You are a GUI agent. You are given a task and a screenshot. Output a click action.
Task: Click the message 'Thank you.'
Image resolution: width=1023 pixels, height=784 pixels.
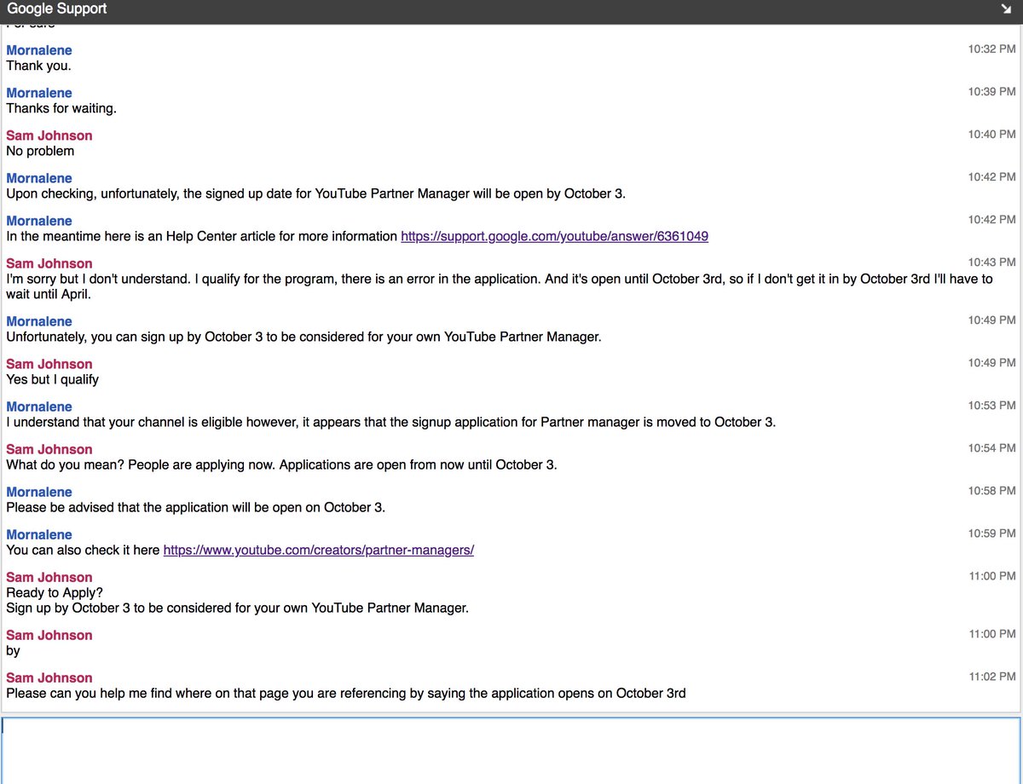[x=38, y=66]
